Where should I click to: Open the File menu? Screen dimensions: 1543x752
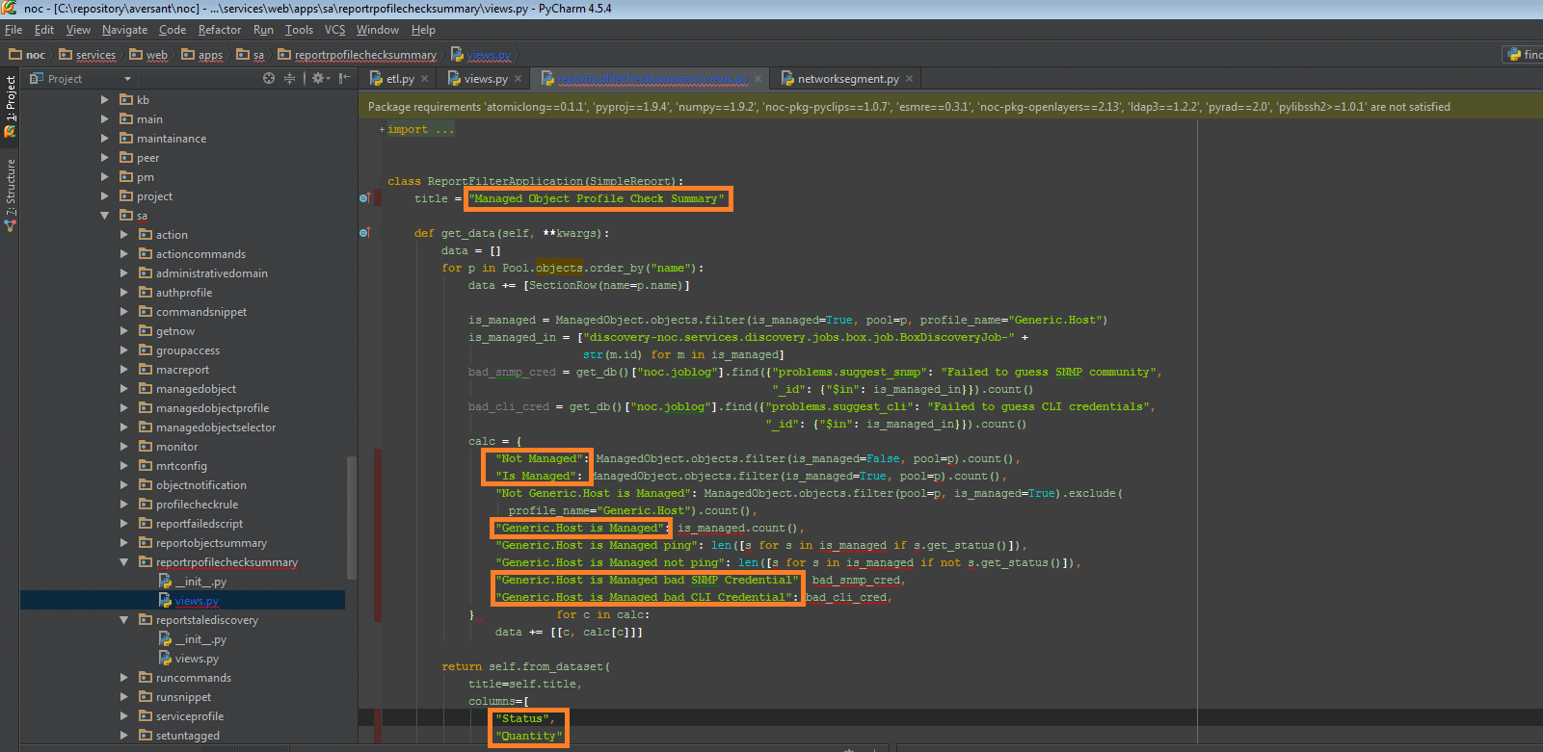click(13, 30)
